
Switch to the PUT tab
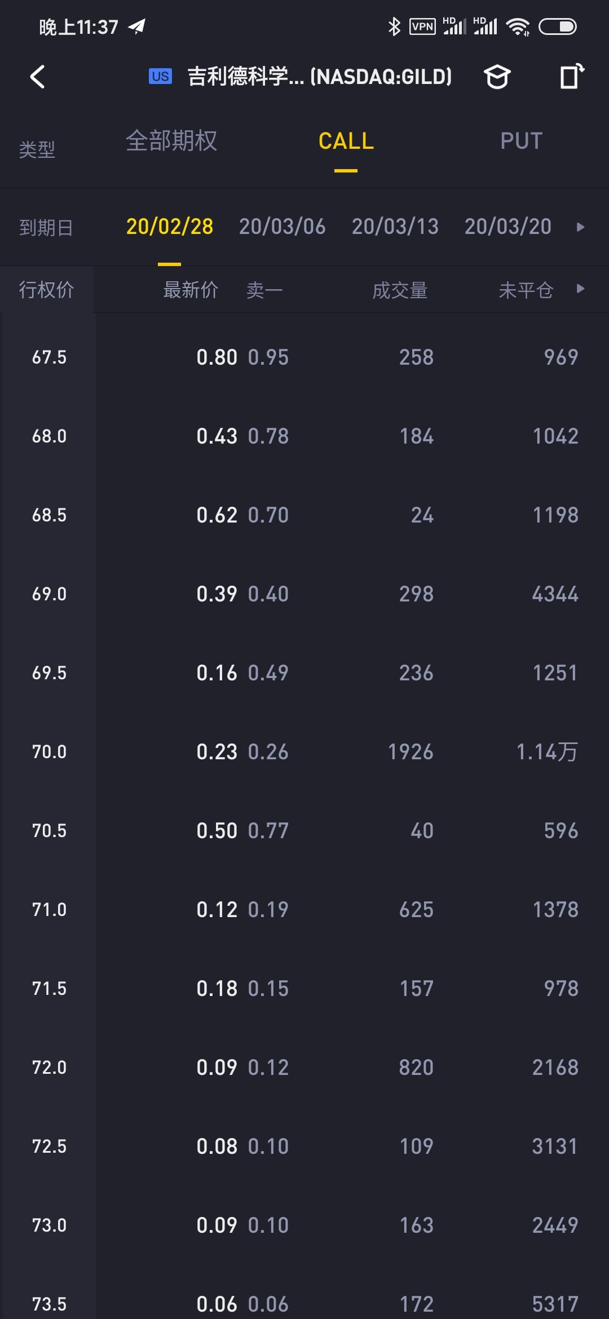pos(521,141)
